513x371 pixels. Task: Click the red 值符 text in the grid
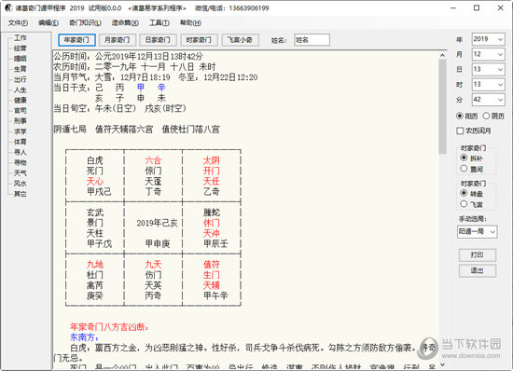pyautogui.click(x=212, y=265)
